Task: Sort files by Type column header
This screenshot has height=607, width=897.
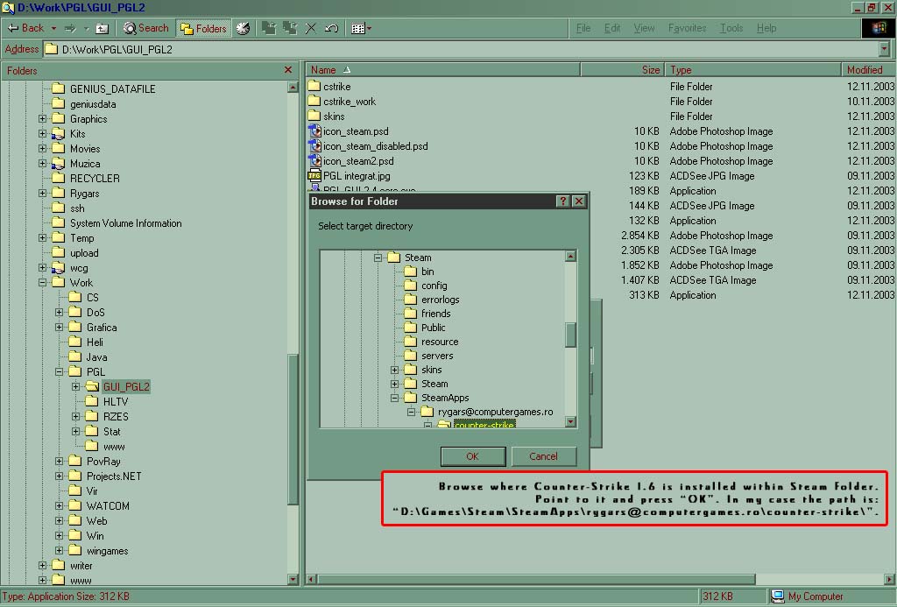Action: pos(752,70)
